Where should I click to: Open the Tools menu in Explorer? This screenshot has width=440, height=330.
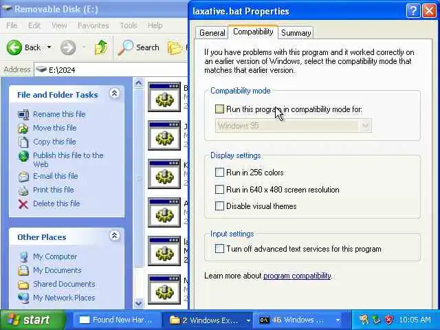click(129, 25)
